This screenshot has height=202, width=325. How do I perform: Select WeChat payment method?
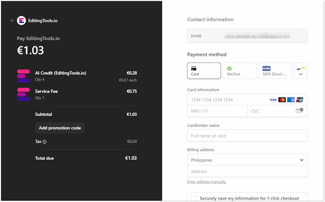click(239, 71)
